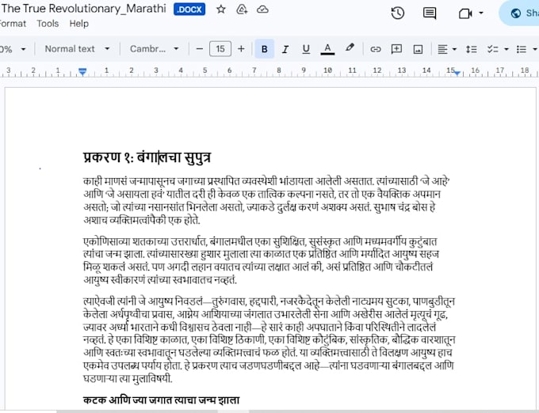Click the paragraph beginning एकोणिसाव्या शतकाच्या
The image size is (539, 413).
pos(262,261)
